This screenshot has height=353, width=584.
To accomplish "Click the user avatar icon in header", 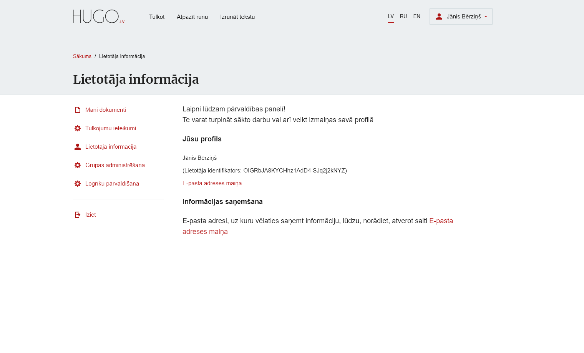I will coord(439,17).
